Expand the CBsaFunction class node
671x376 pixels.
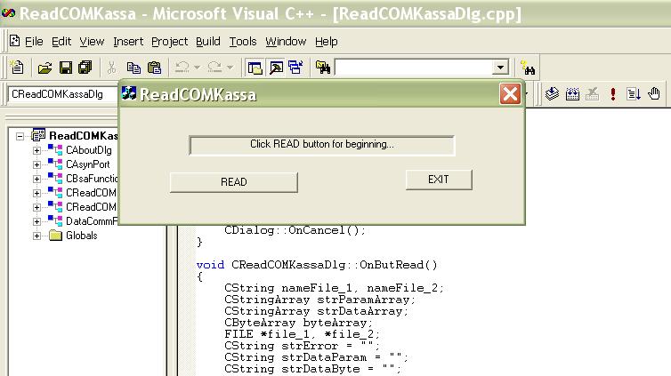(36, 179)
